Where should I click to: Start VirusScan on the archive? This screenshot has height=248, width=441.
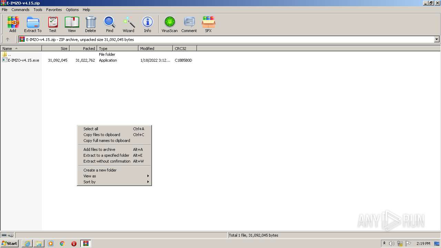170,24
